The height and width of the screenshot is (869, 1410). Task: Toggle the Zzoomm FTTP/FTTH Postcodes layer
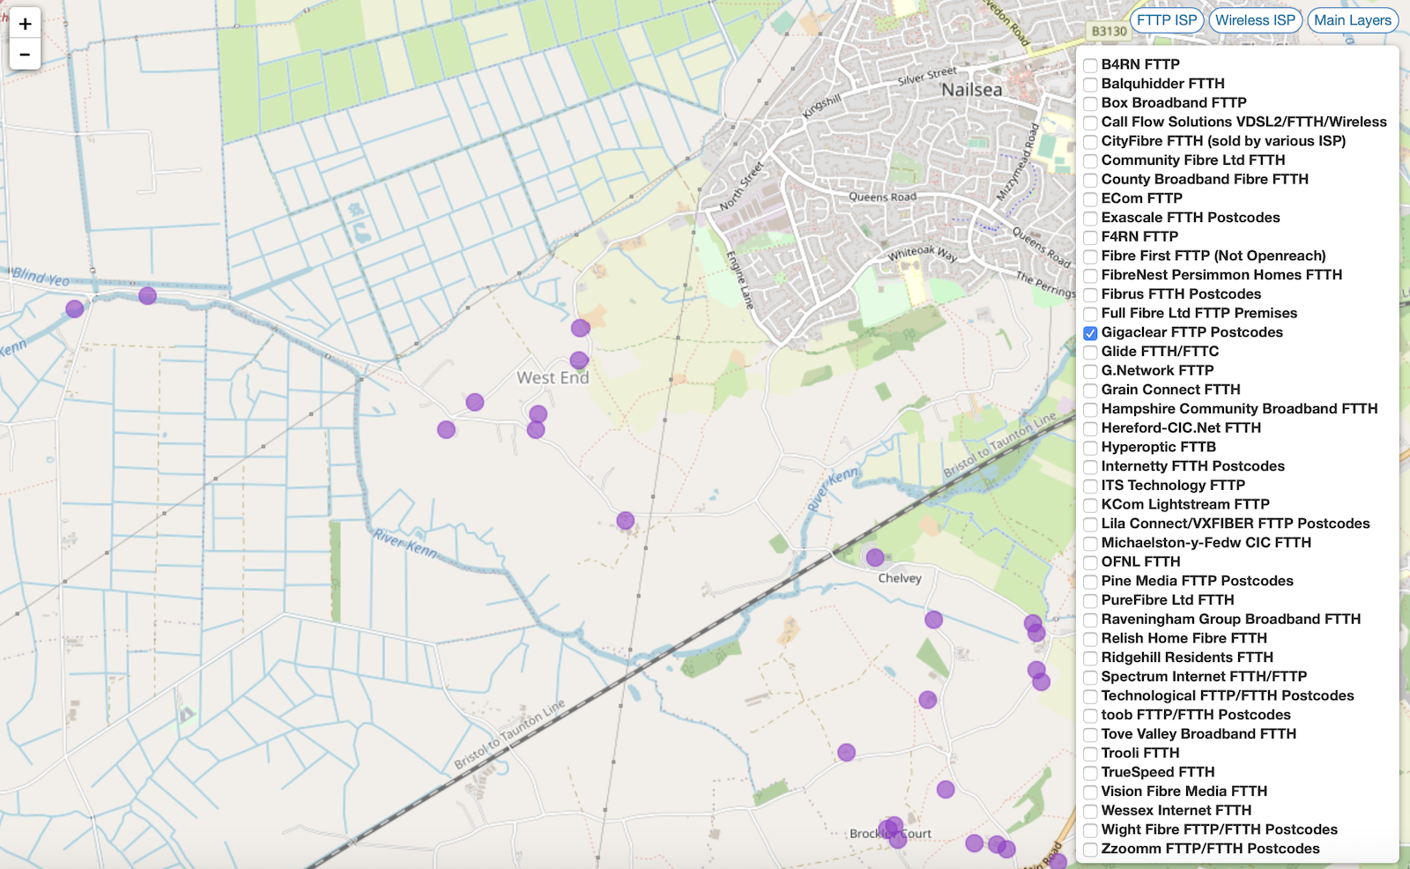1090,850
